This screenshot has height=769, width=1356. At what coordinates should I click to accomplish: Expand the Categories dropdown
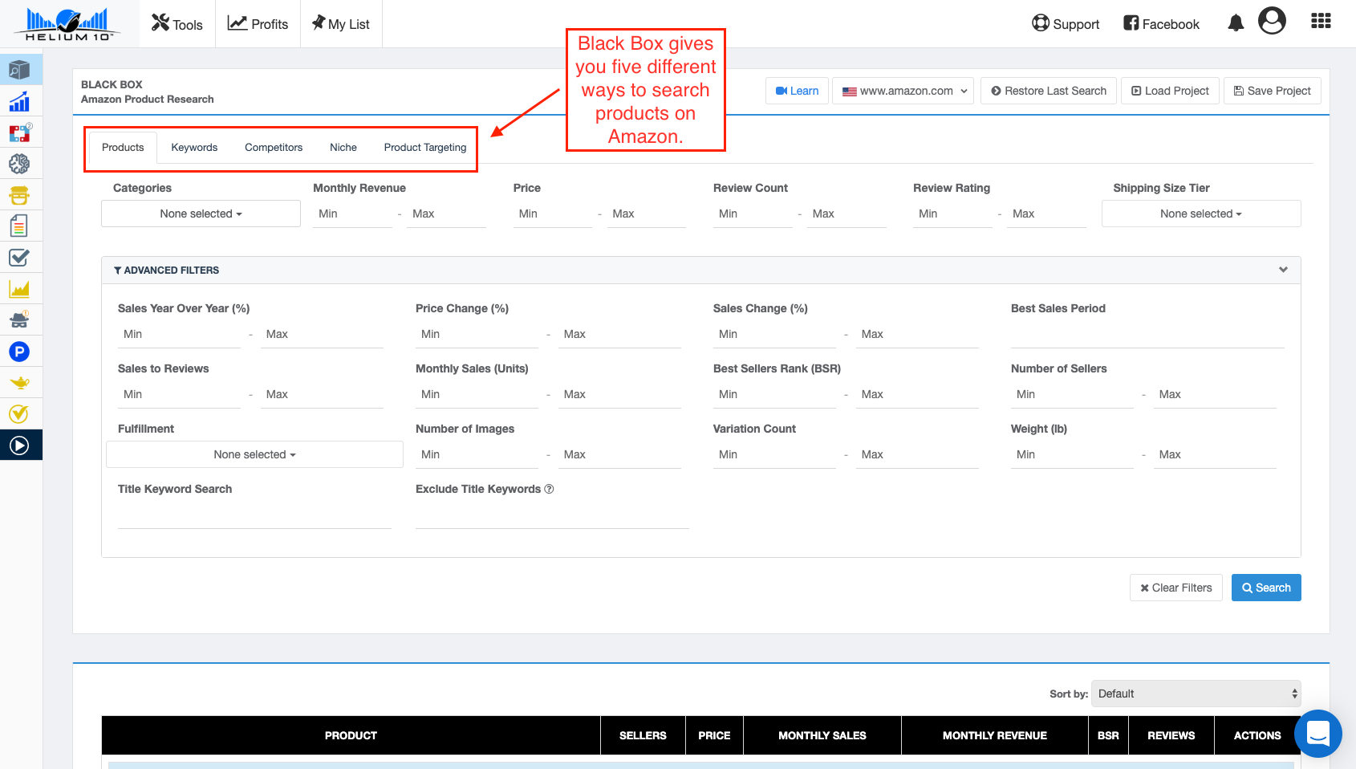tap(201, 214)
